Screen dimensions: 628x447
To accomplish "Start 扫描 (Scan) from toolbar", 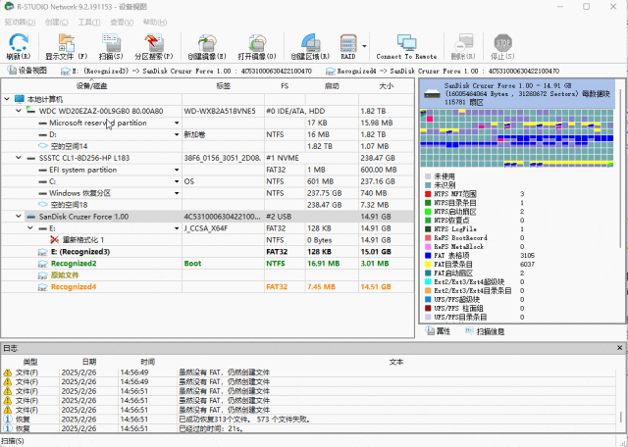I will point(111,42).
